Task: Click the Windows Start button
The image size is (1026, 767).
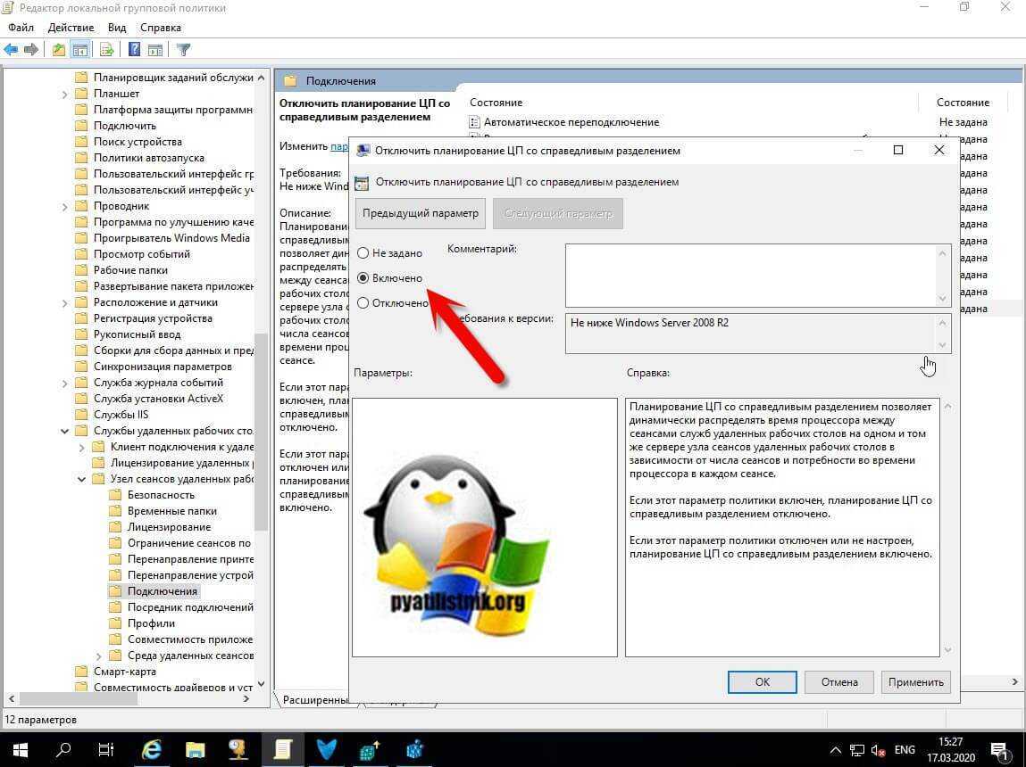Action: coord(21,749)
